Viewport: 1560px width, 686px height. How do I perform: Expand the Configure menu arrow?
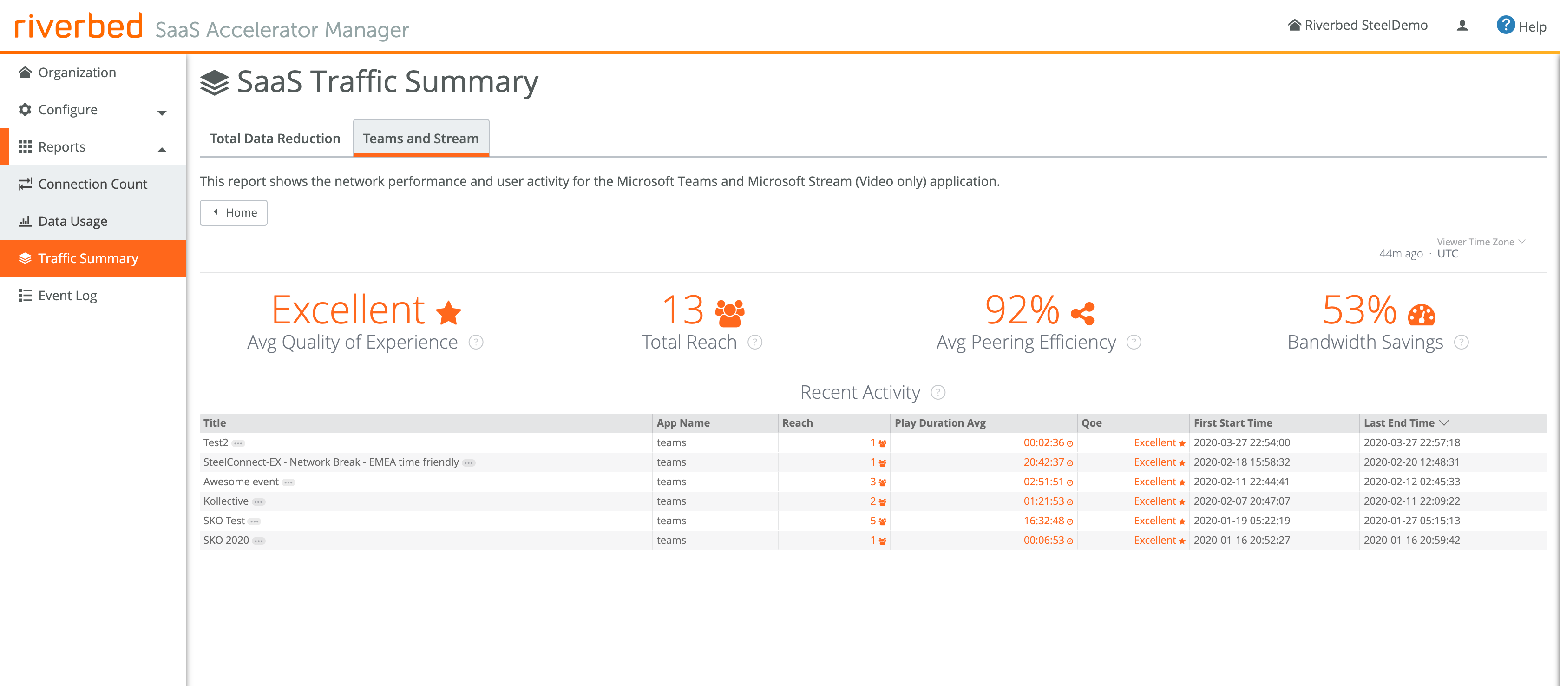pyautogui.click(x=162, y=112)
